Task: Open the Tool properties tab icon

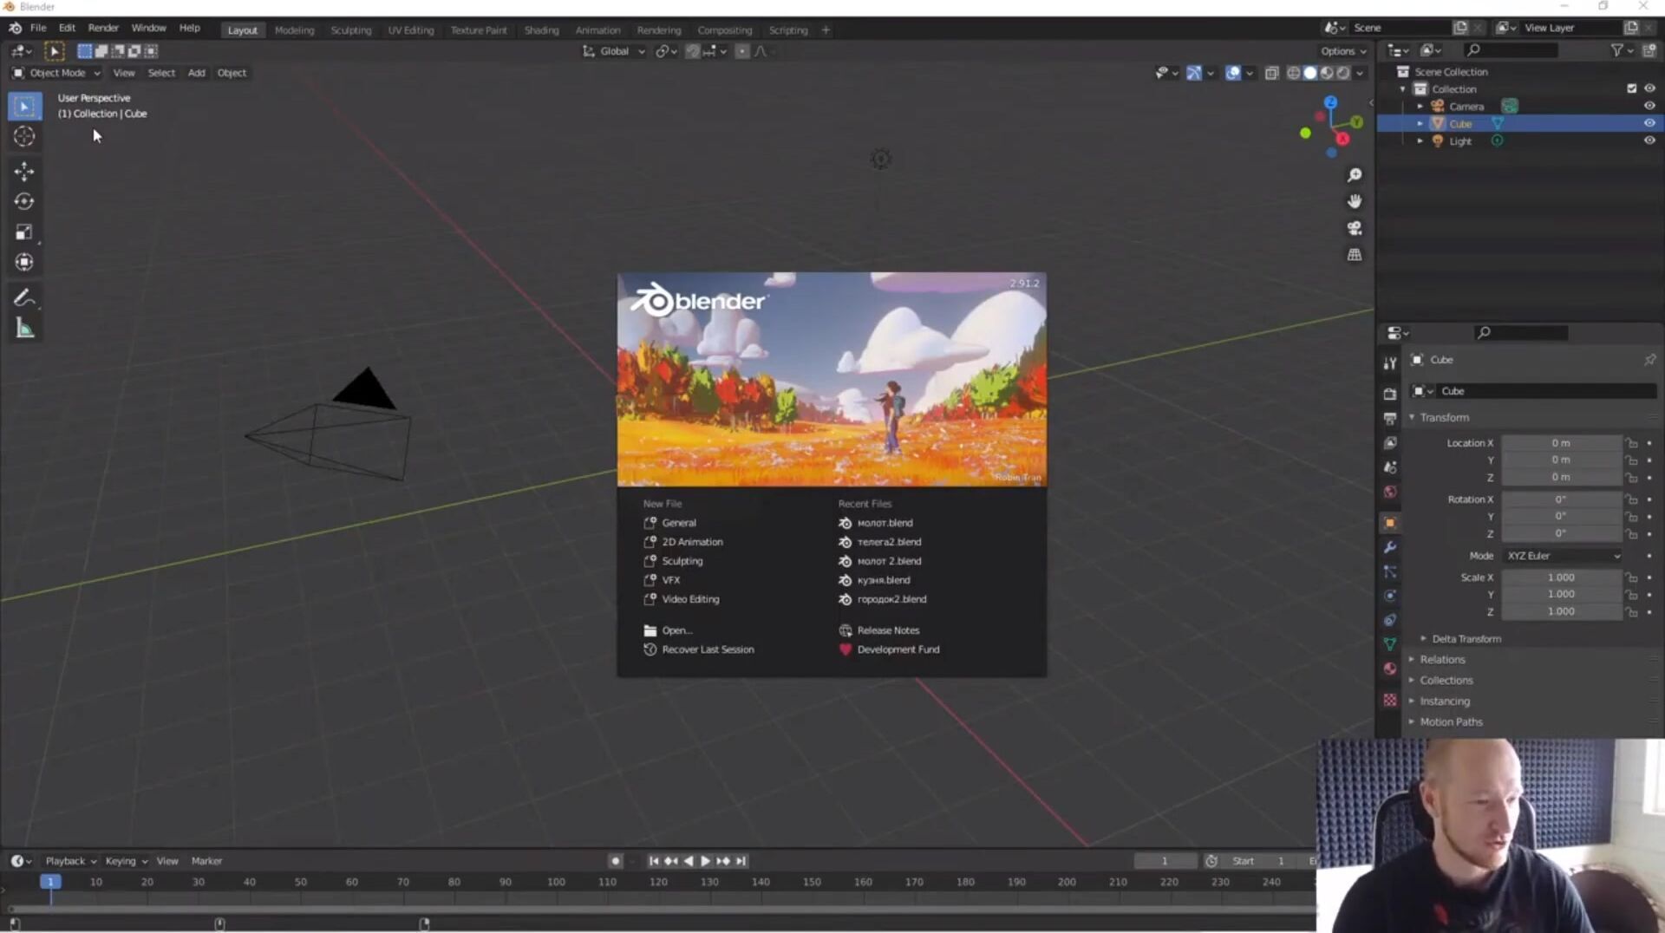Action: pos(1390,363)
